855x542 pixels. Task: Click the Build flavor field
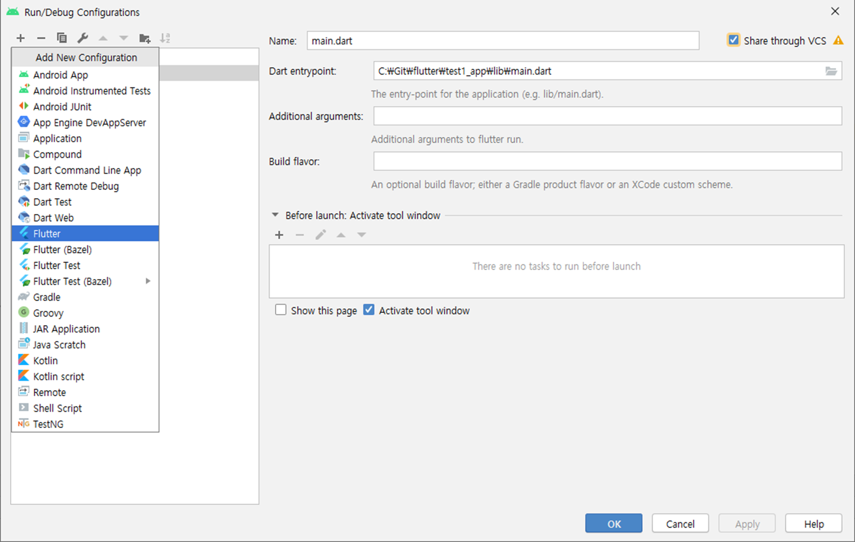[608, 161]
